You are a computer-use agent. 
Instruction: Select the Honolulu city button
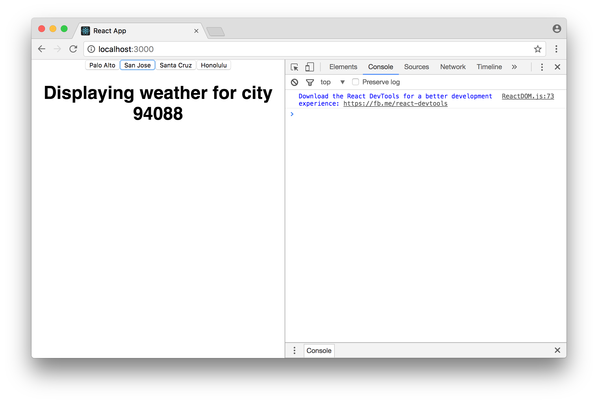[x=213, y=65]
